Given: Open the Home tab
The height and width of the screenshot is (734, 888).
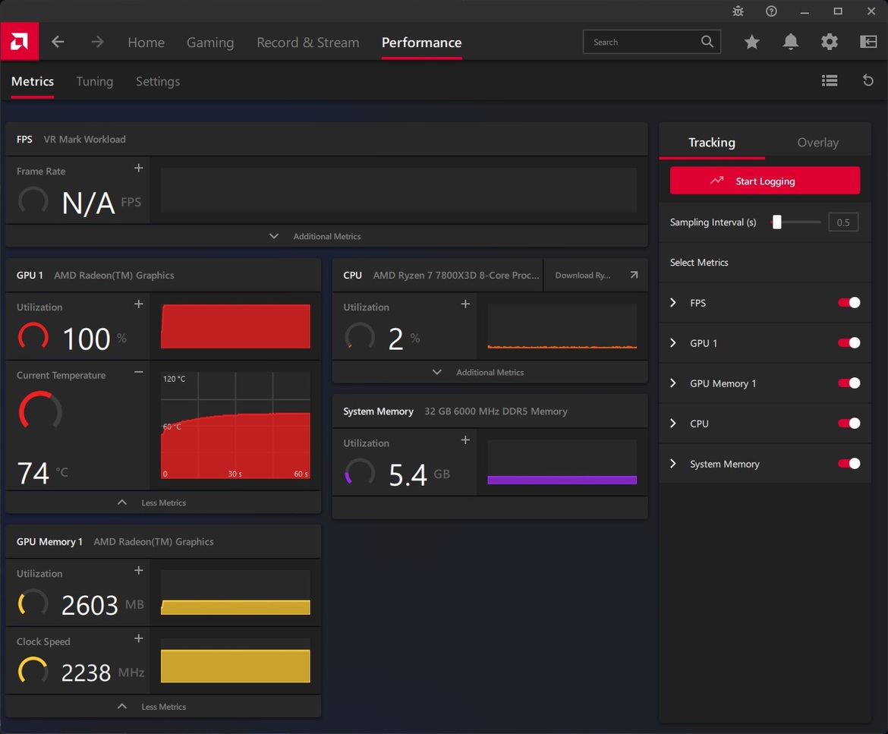Looking at the screenshot, I should click(146, 43).
